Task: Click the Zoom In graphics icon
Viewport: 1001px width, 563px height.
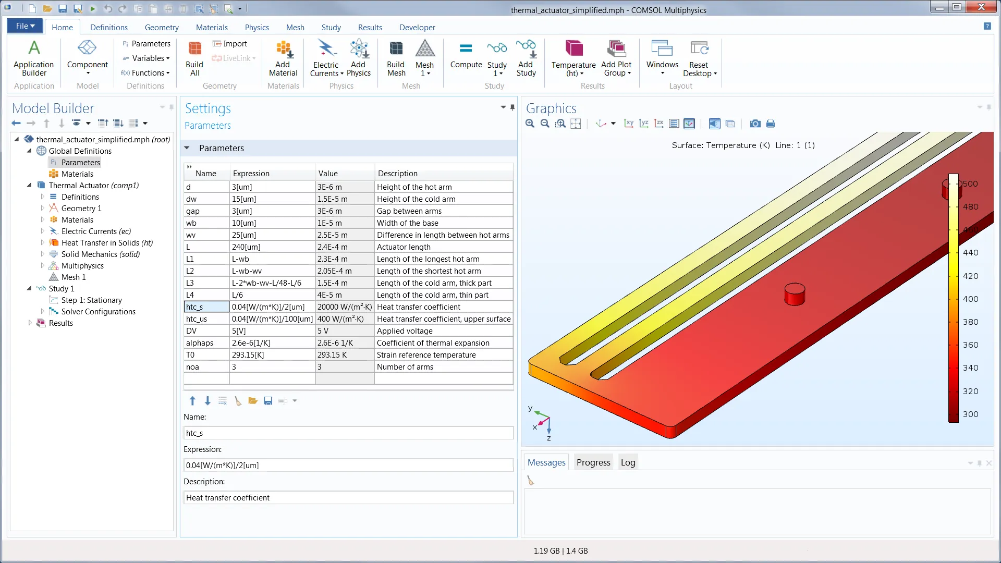Action: click(530, 124)
